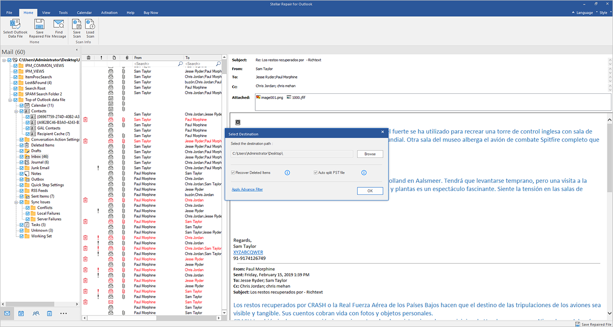Switch to the View ribbon tab
The image size is (613, 327).
click(x=46, y=13)
